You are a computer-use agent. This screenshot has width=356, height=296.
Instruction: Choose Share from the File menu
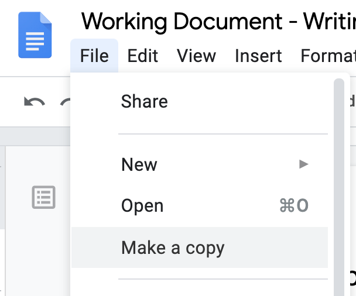144,102
